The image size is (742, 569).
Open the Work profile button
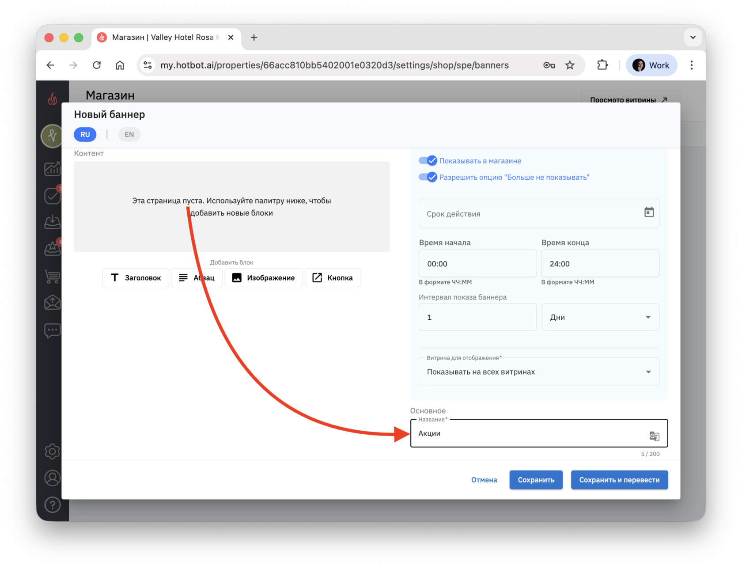(651, 65)
